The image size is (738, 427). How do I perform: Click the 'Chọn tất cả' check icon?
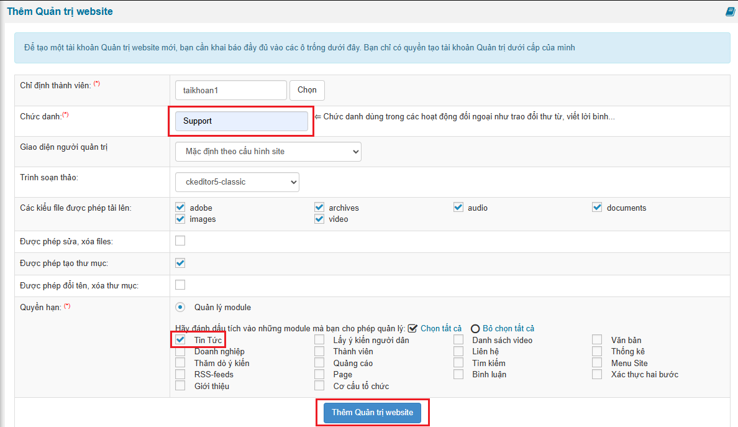(412, 328)
